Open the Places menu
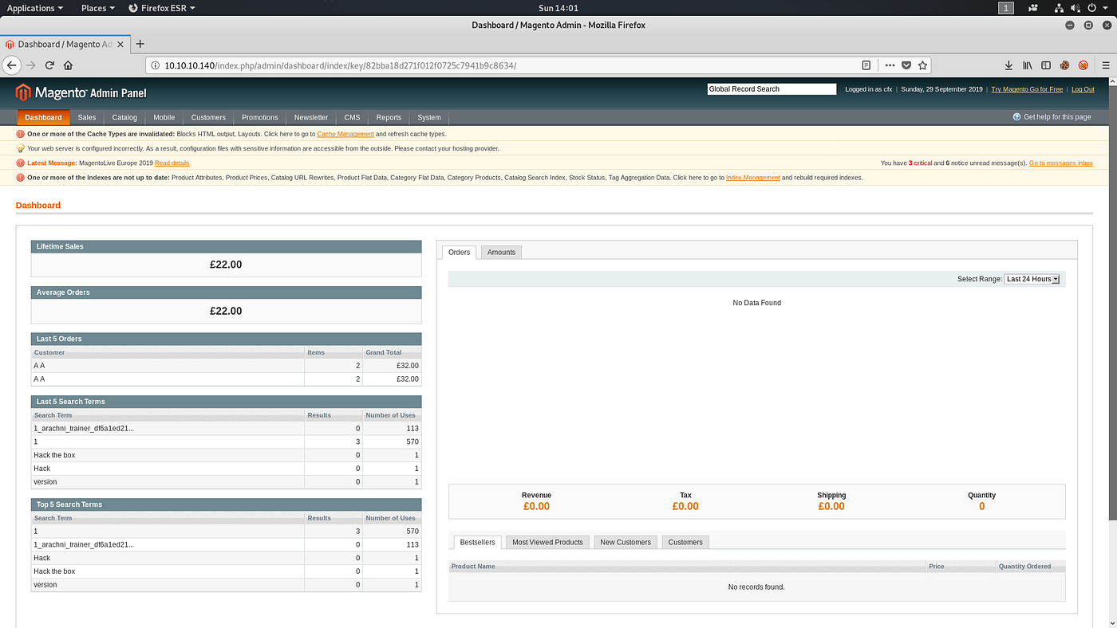Screen dimensions: 1117x628 98,8
